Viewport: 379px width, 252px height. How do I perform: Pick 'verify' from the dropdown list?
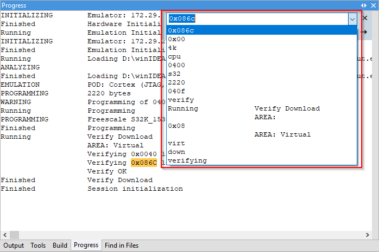[262, 100]
